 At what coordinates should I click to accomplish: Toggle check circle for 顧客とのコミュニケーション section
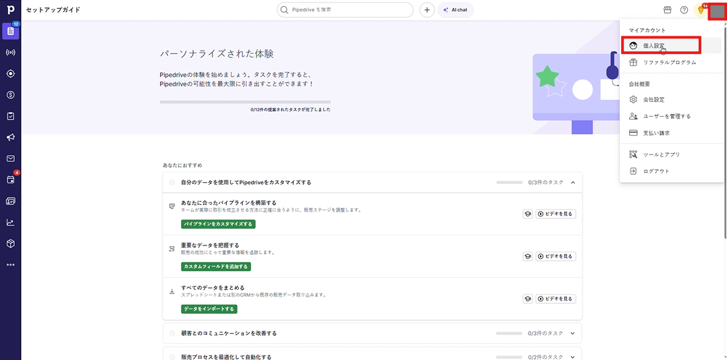point(172,333)
